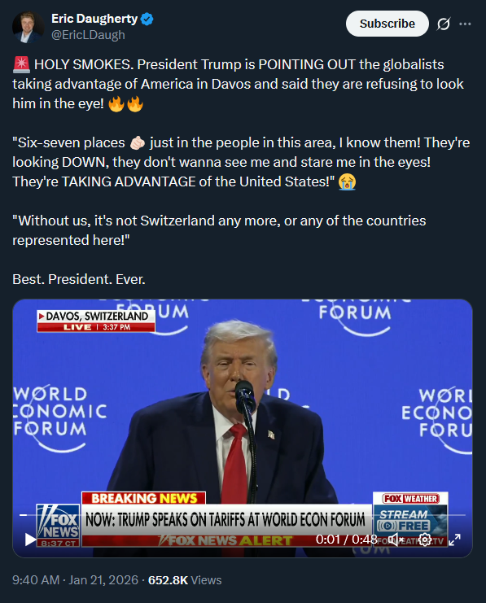Click the red siren emoji

tap(21, 64)
